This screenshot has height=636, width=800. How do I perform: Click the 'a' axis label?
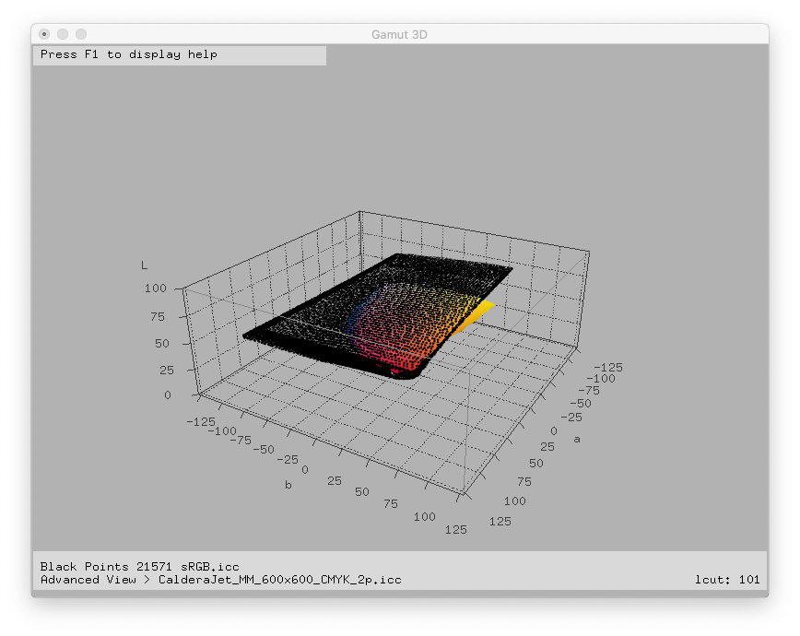coord(577,440)
